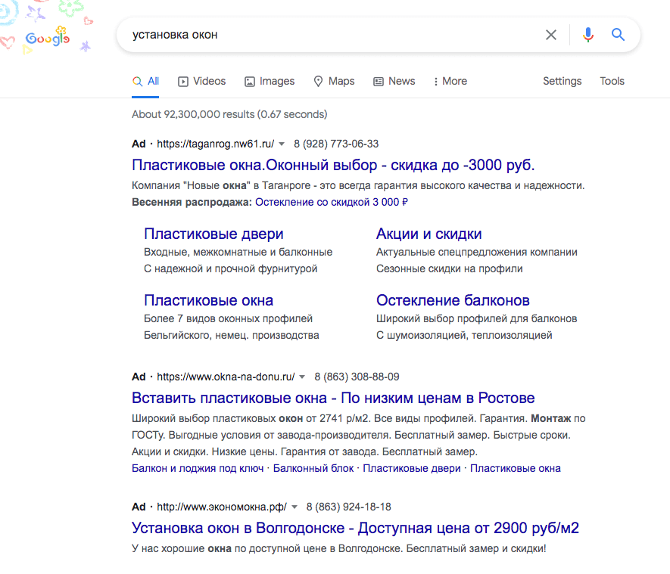Viewport: 670px width, 574px height.
Task: Follow the 'Остекление балконов' sitelink
Action: 453,300
